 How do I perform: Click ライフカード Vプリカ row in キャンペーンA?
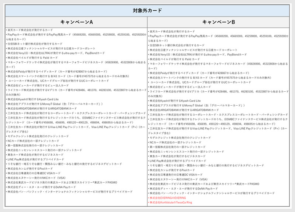[76, 92]
